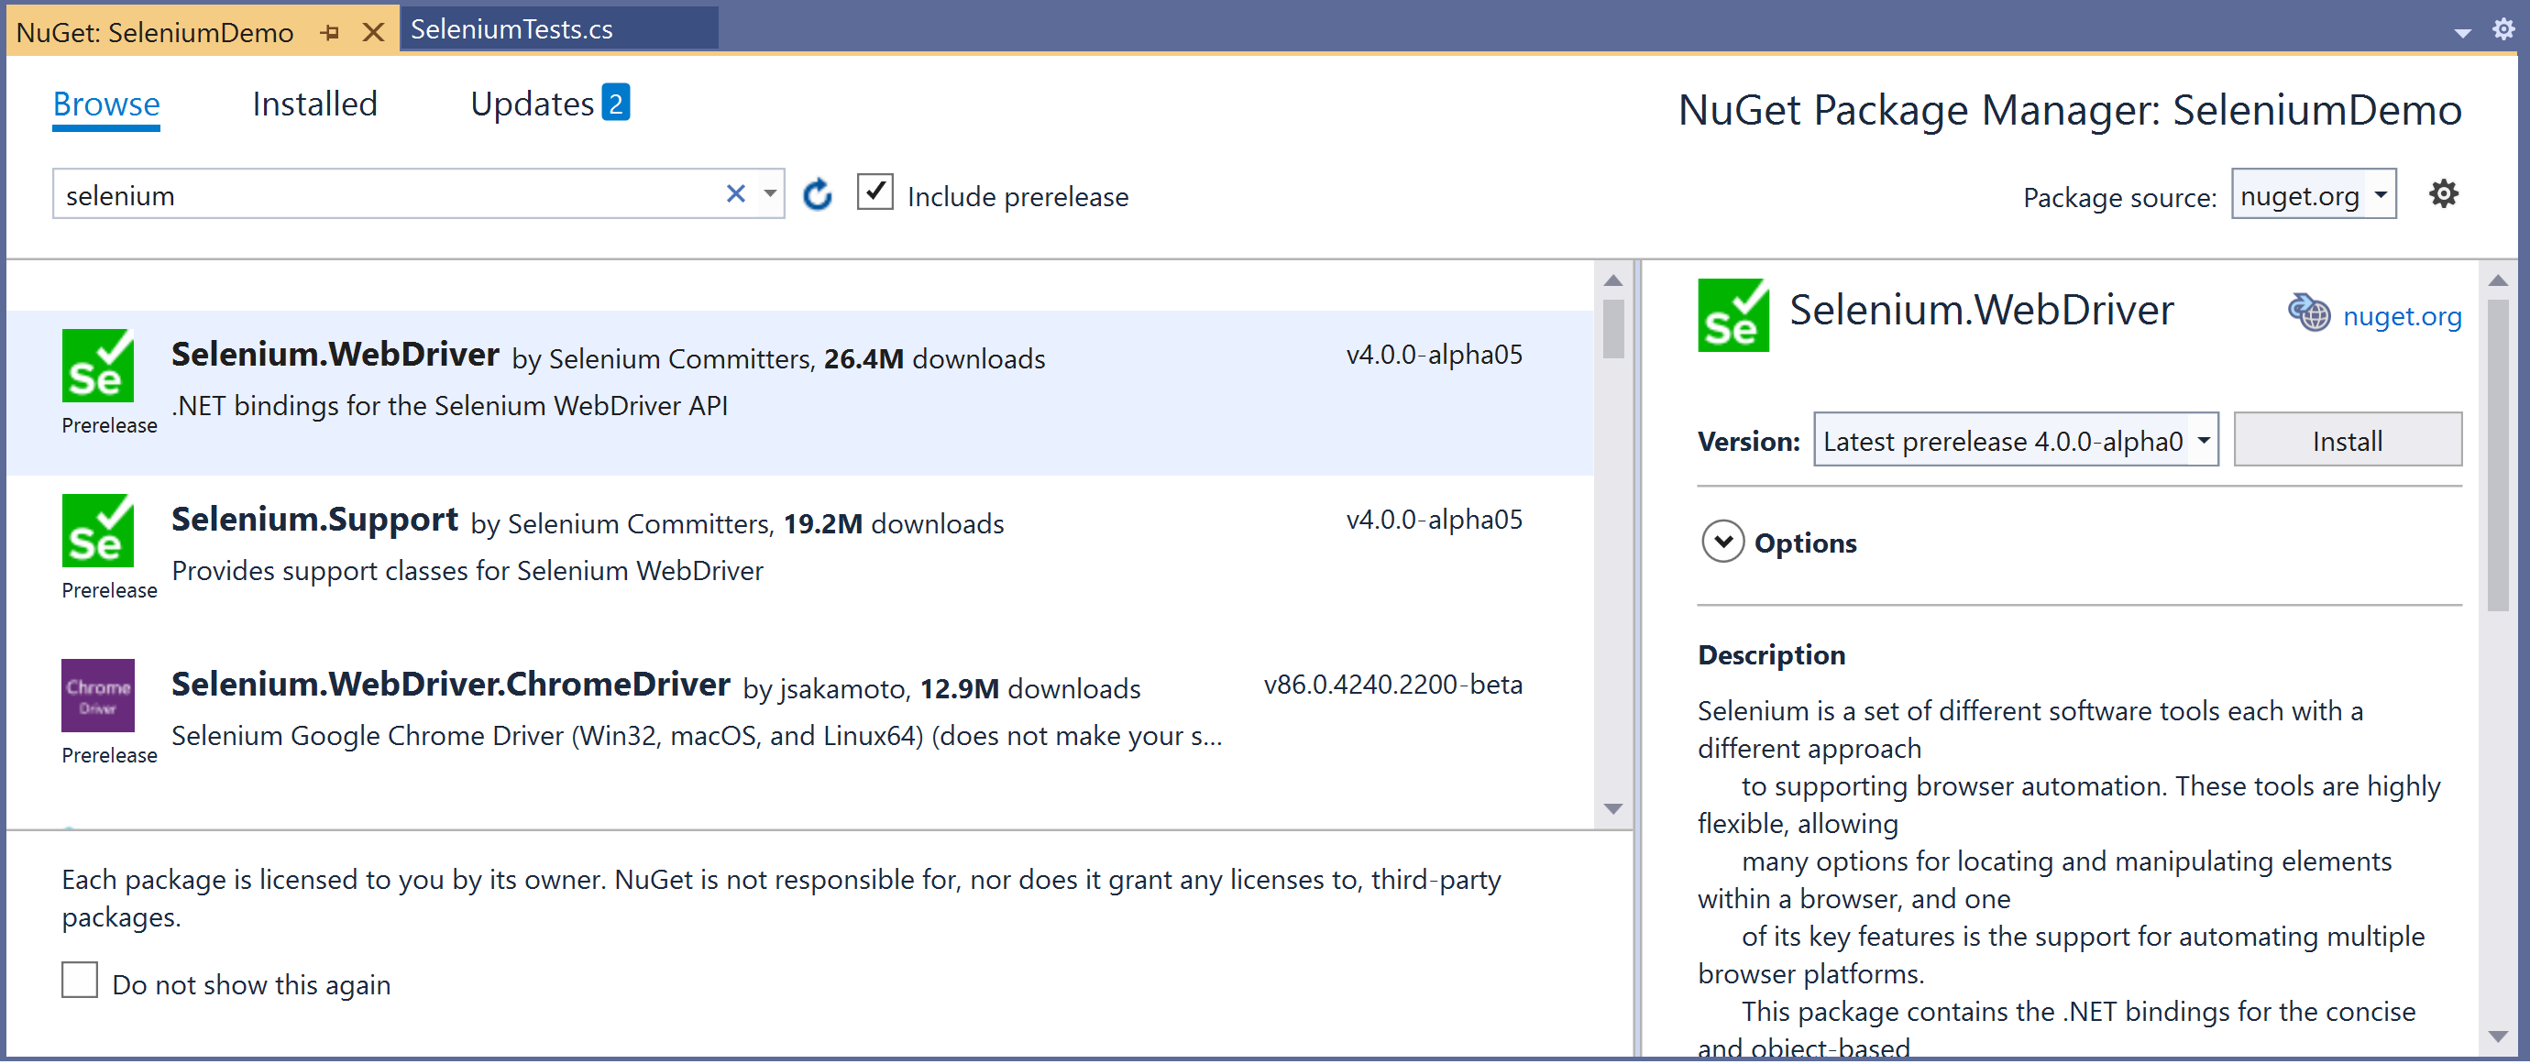
Task: Open the Version dropdown list
Action: (2204, 440)
